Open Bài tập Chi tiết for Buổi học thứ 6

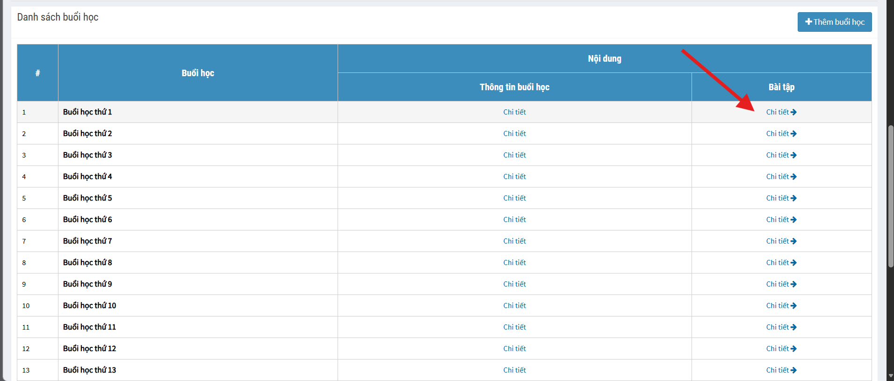coord(778,220)
